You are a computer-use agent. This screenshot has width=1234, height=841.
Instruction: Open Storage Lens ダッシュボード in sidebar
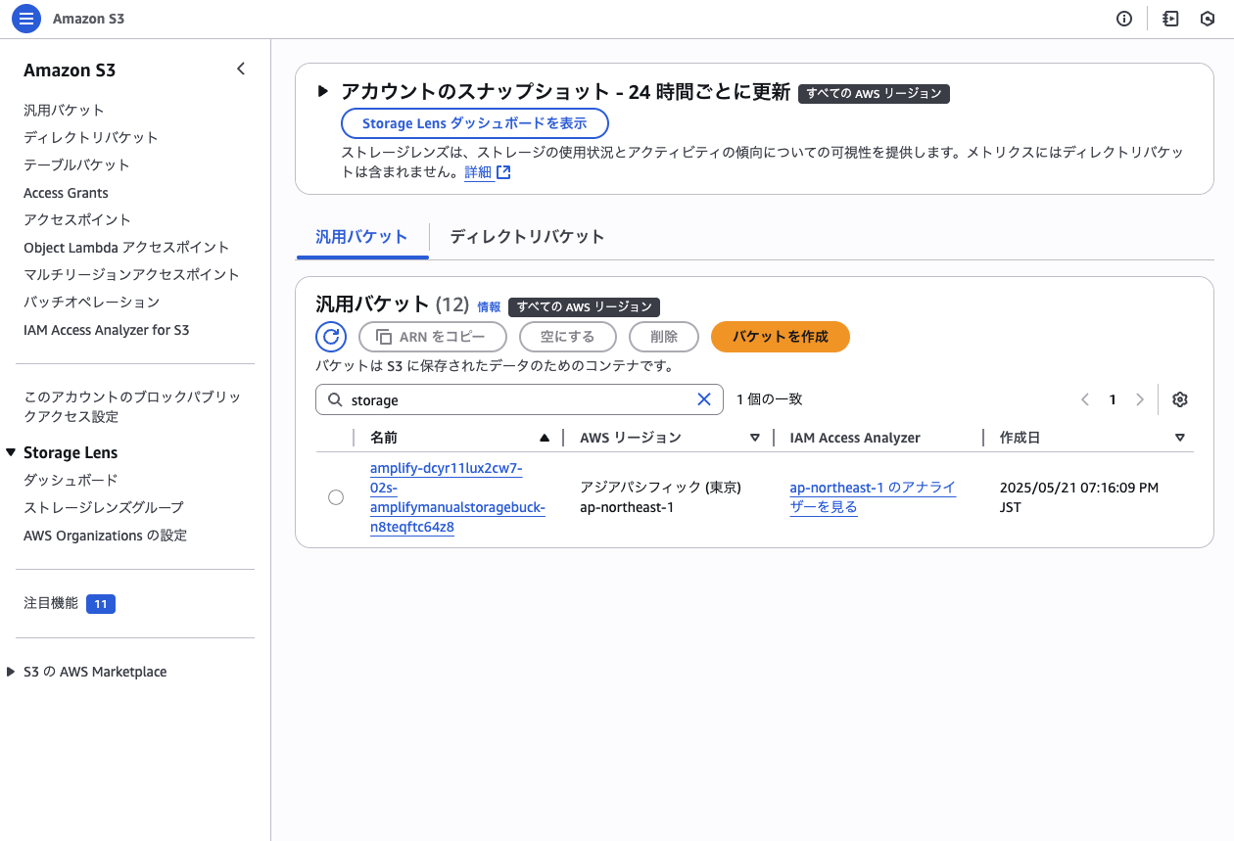tap(71, 480)
